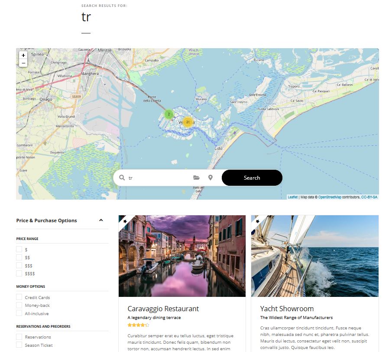The image size is (392, 352).
Task: Open the OpenStreetMap attribution link
Action: [330, 197]
